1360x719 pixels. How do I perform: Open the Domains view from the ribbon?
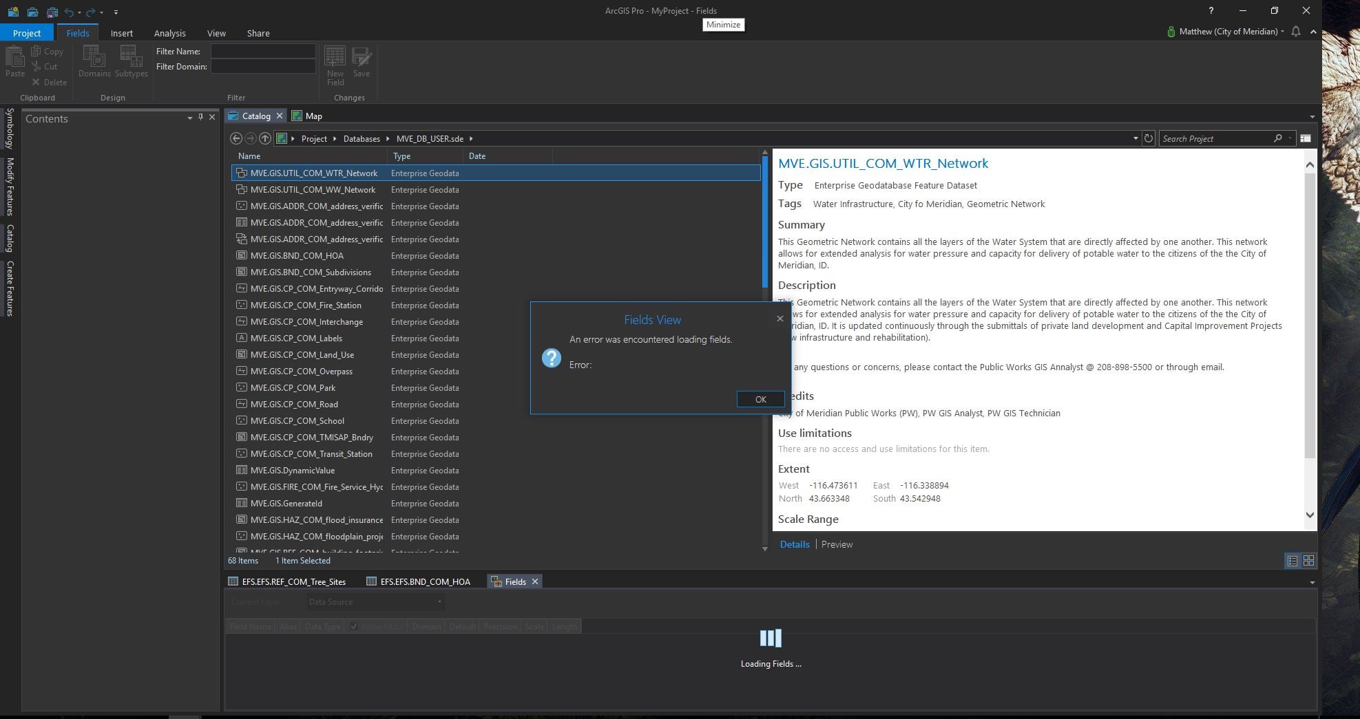[x=94, y=62]
